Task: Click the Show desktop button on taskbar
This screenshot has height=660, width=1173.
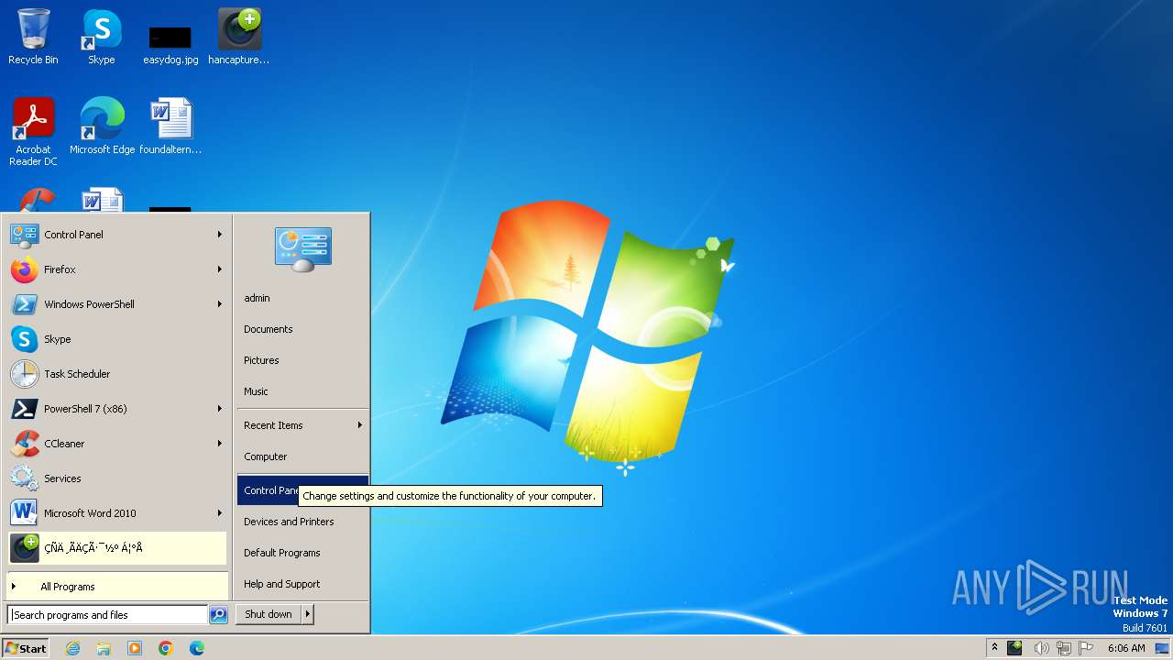Action: pyautogui.click(x=1162, y=648)
